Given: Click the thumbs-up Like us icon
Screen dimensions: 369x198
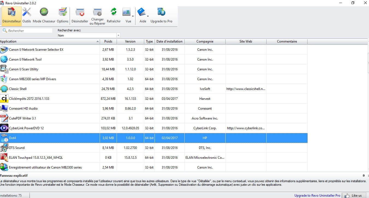Looking at the screenshot, I should pyautogui.click(x=347, y=195).
